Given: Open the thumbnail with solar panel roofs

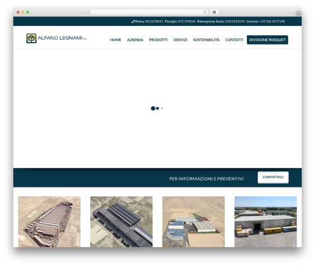Looking at the screenshot, I should pos(122,221).
